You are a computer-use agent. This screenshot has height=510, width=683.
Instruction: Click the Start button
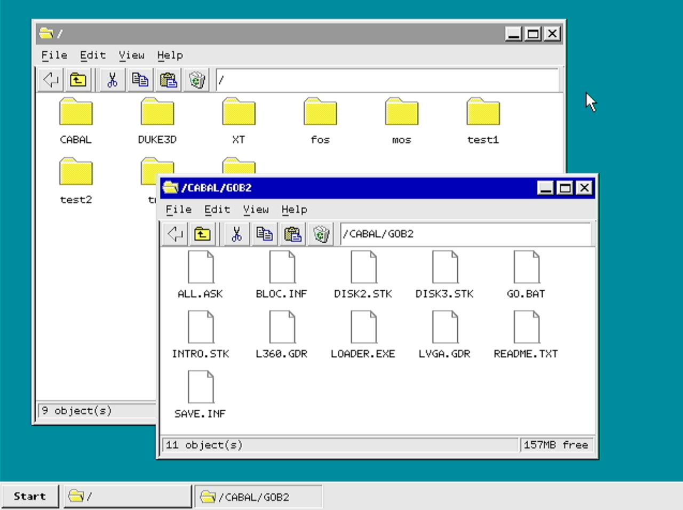point(30,496)
